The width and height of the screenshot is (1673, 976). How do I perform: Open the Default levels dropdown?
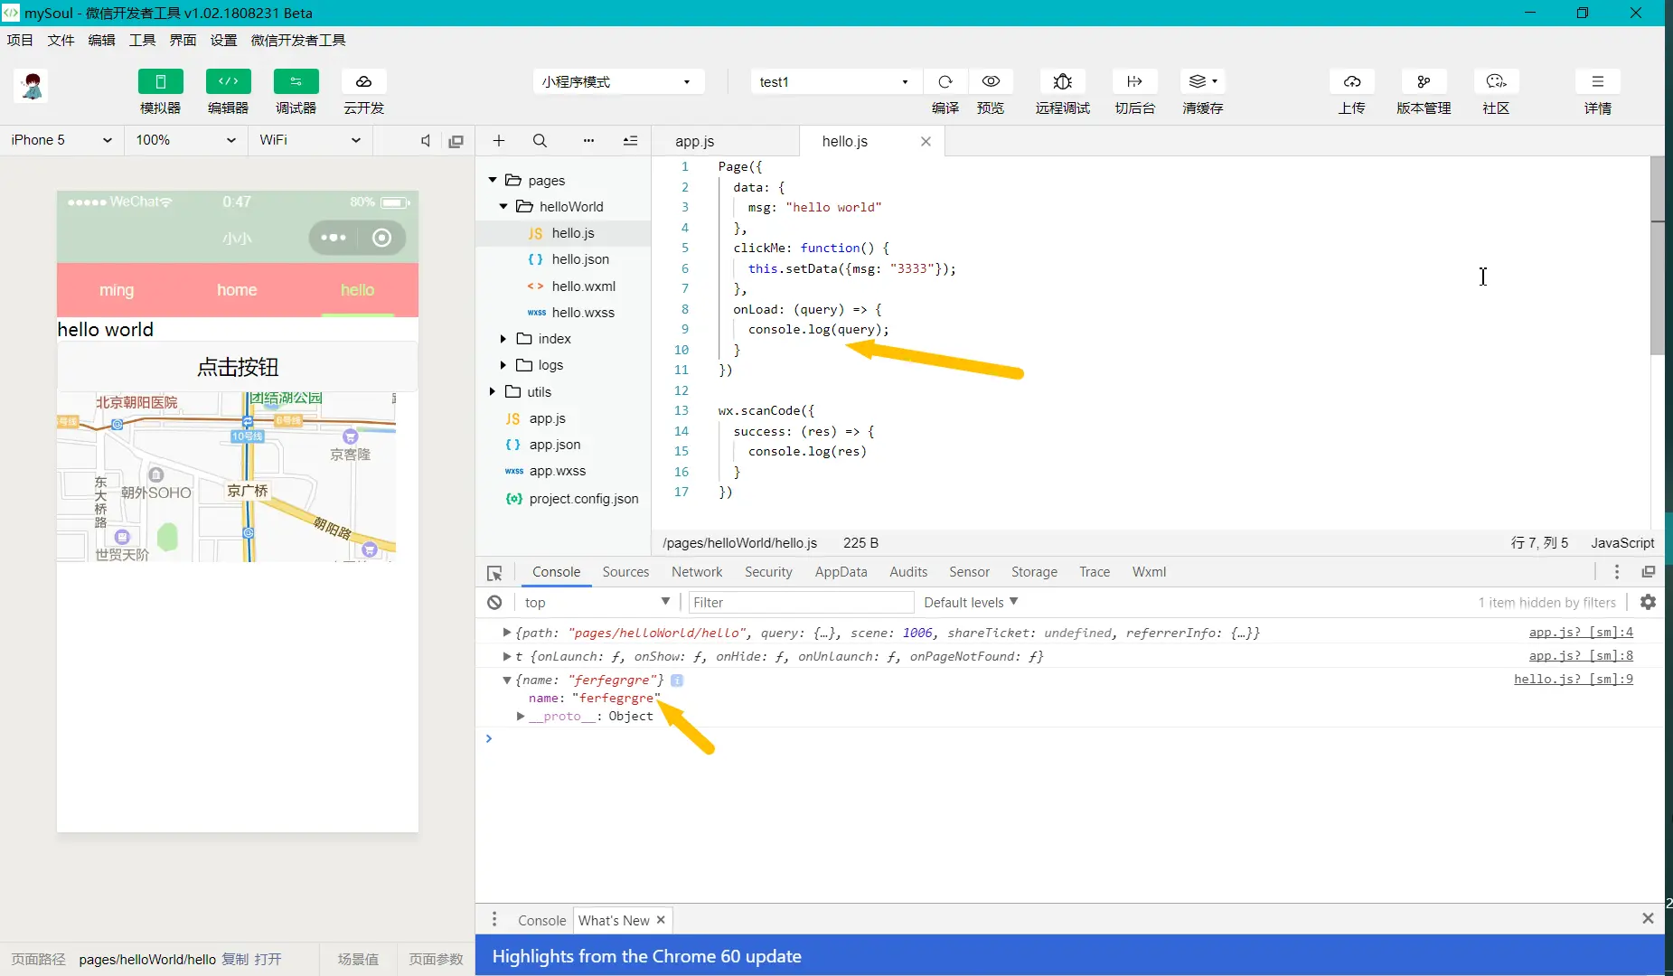click(971, 603)
